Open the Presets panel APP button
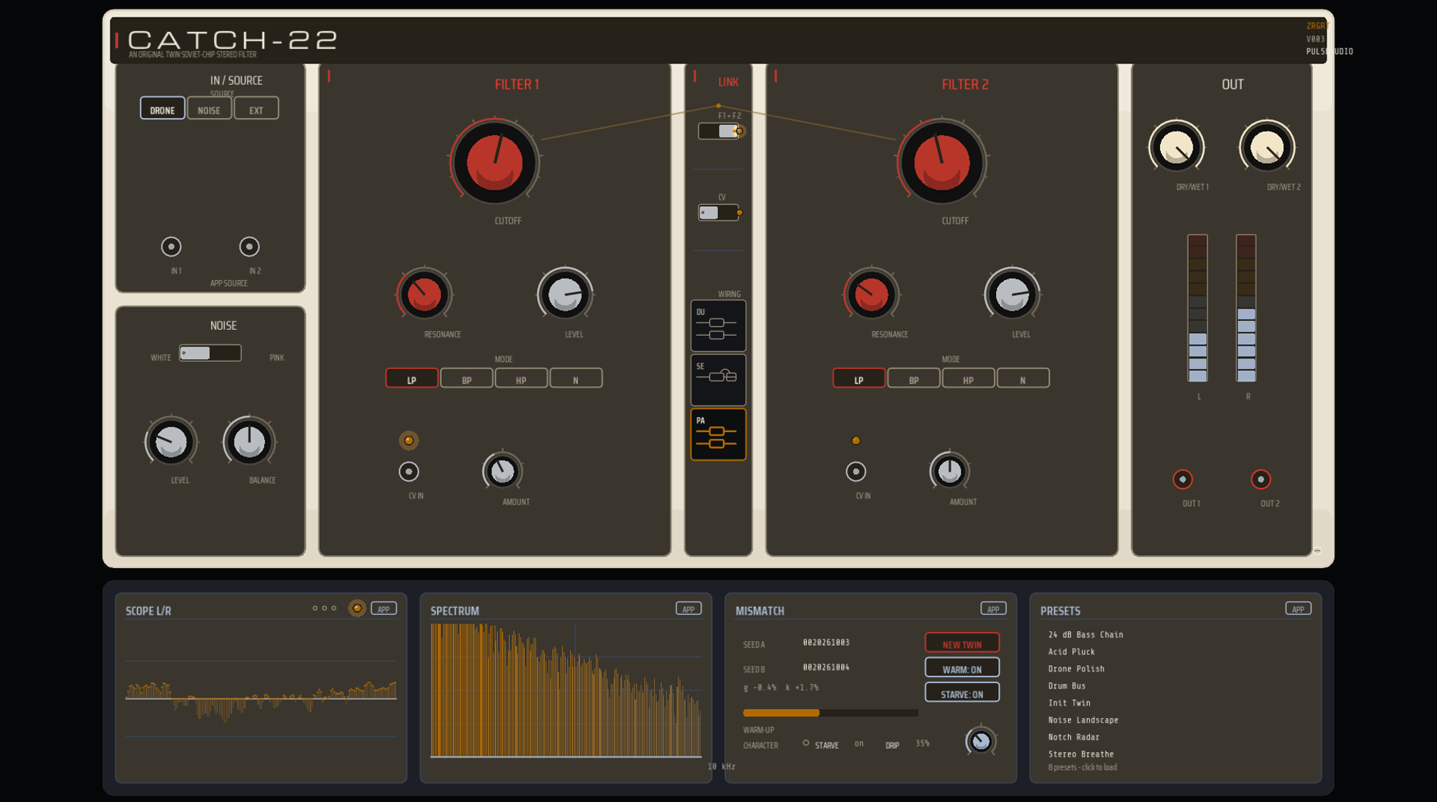The height and width of the screenshot is (802, 1437). (x=1298, y=609)
